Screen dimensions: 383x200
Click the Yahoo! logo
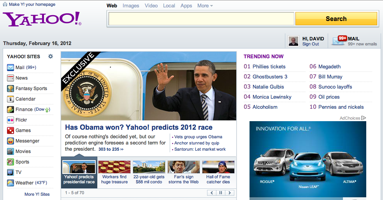[42, 19]
